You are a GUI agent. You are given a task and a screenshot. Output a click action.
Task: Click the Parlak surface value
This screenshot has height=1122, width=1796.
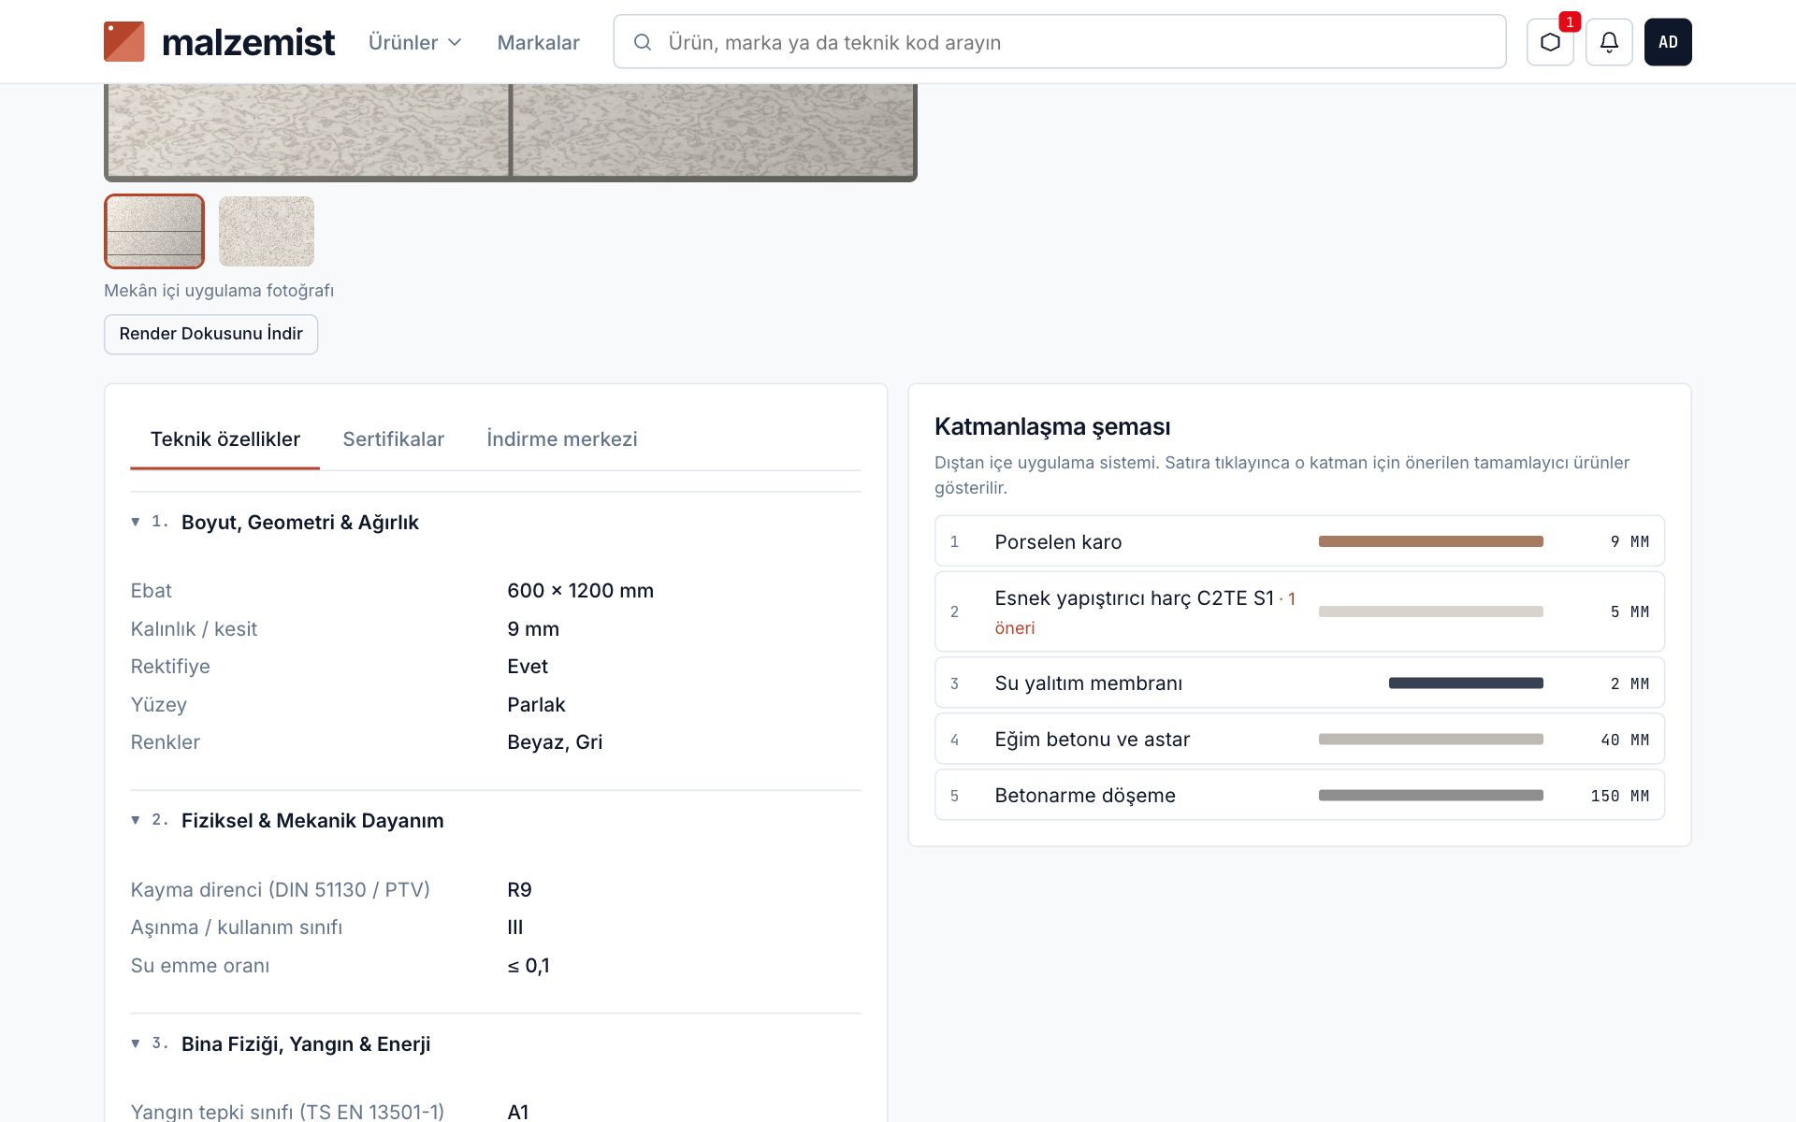(536, 705)
